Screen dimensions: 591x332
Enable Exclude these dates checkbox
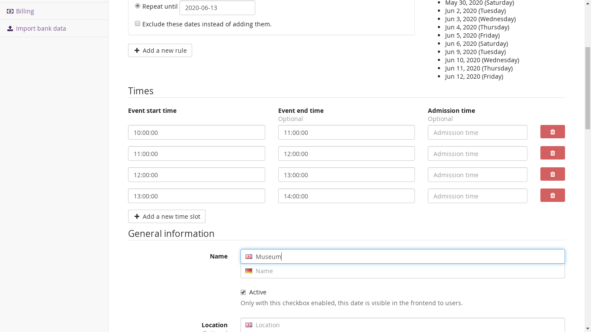138,24
